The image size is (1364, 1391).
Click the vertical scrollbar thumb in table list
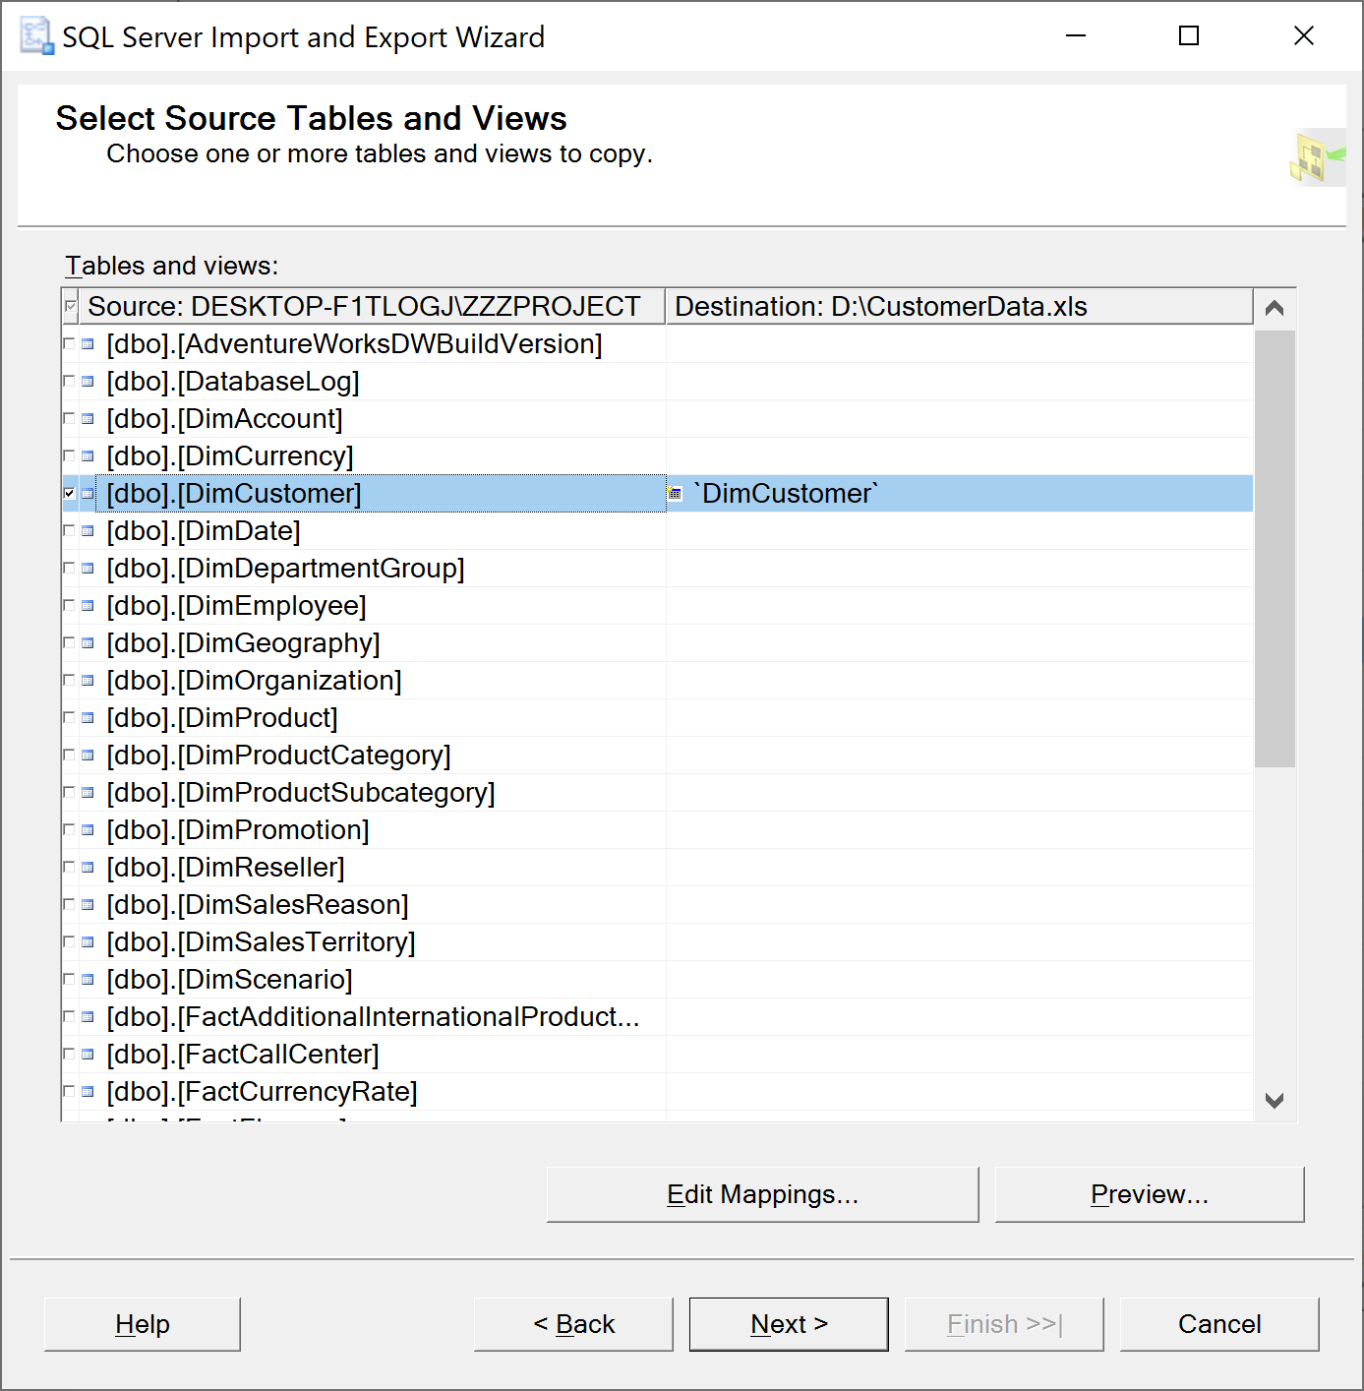1275,549
